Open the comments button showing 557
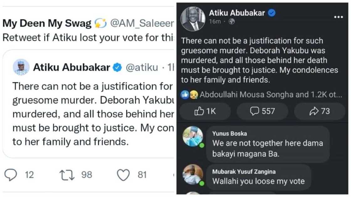 coord(262,111)
